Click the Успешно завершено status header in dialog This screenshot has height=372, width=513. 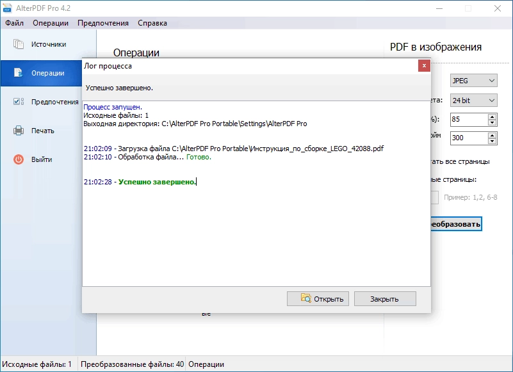coord(119,88)
